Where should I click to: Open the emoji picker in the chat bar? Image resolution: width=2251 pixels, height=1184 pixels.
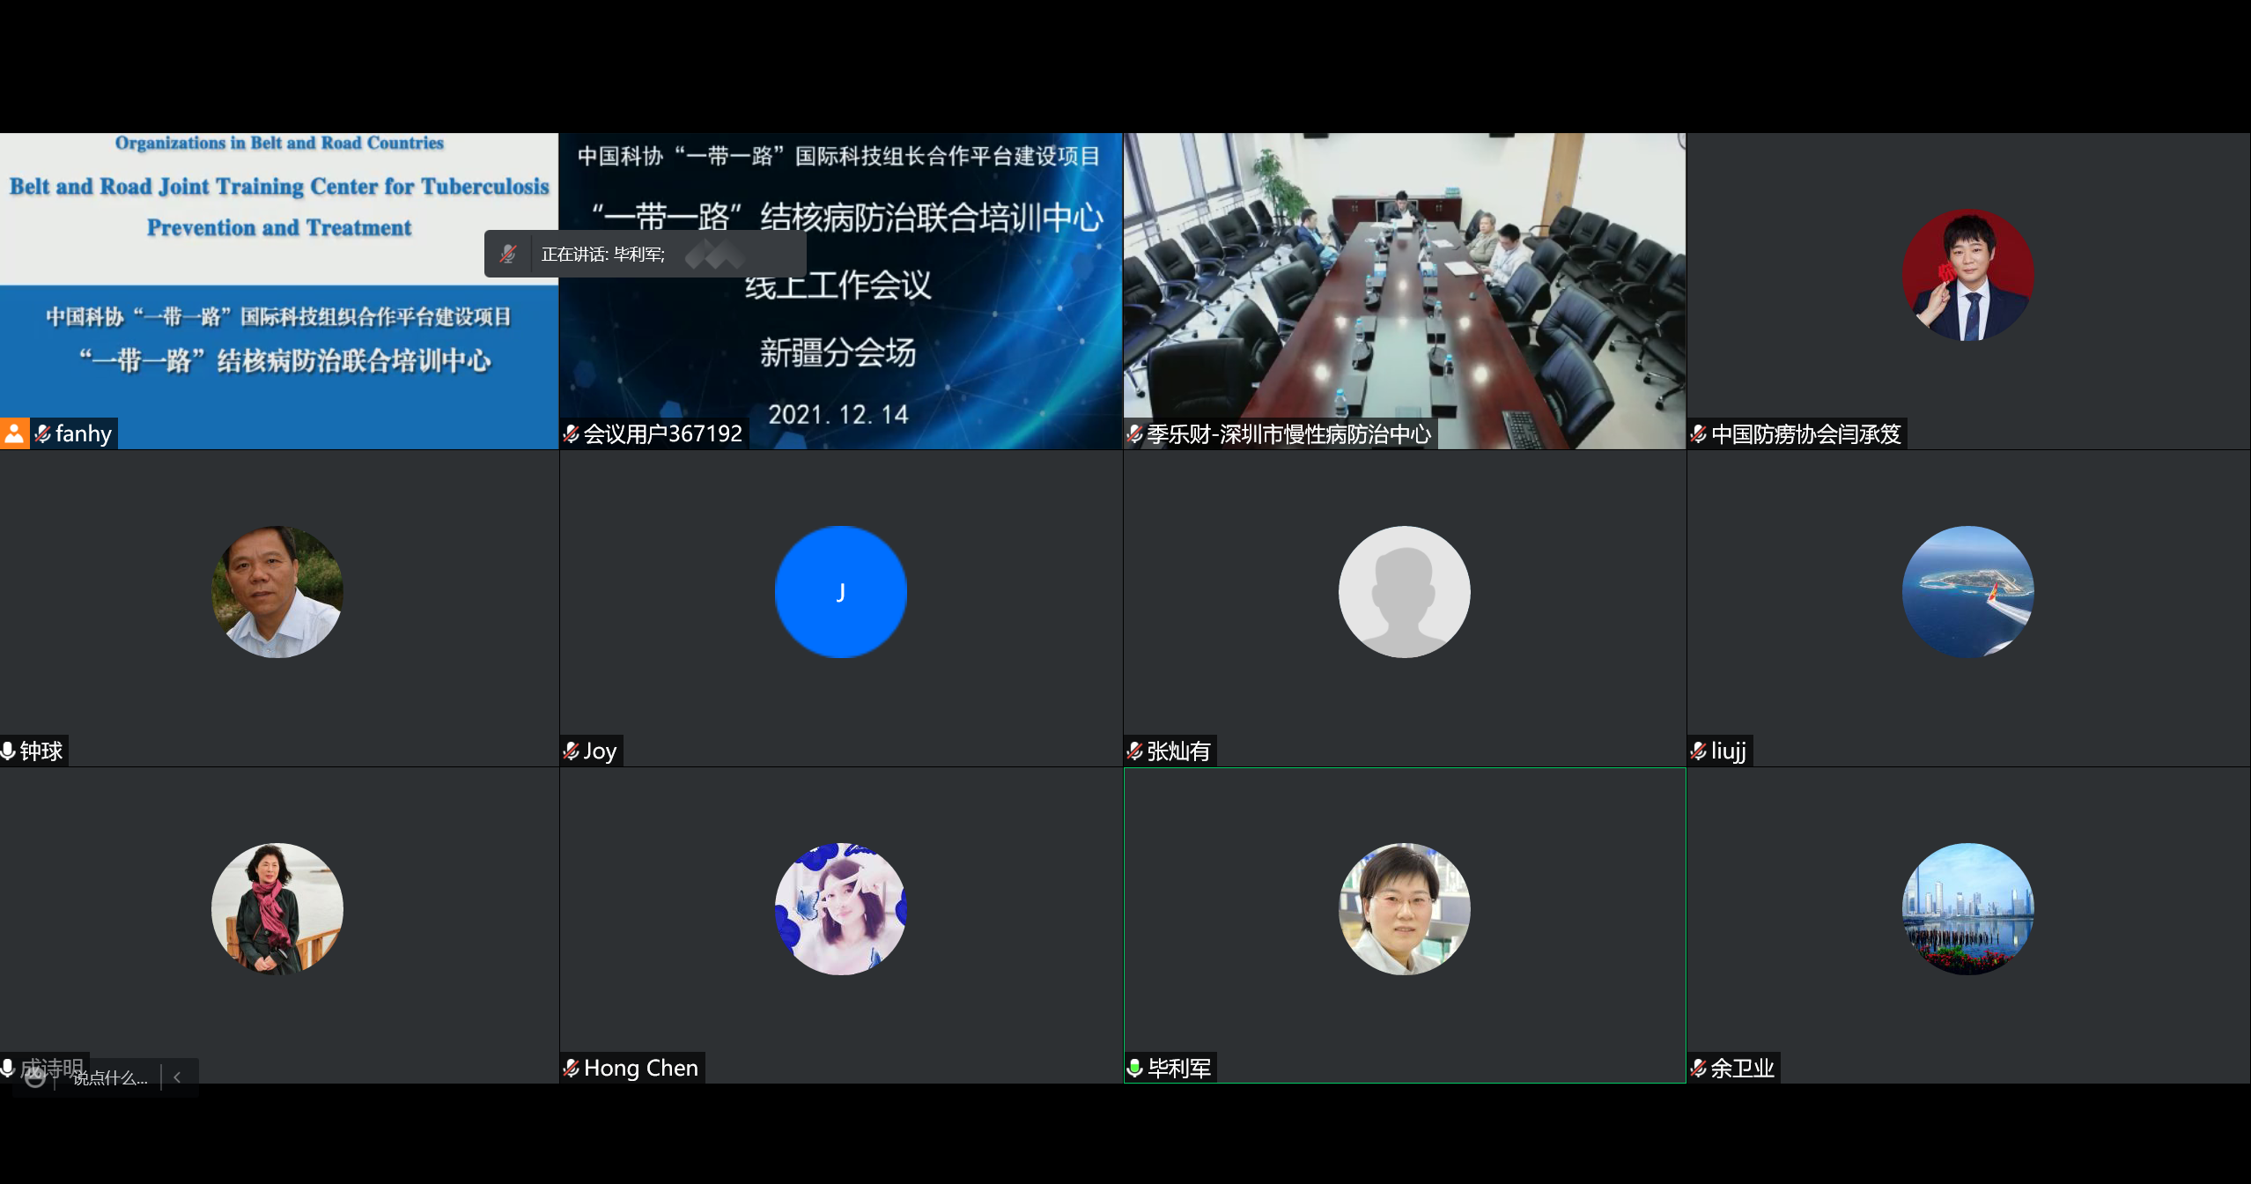point(34,1077)
